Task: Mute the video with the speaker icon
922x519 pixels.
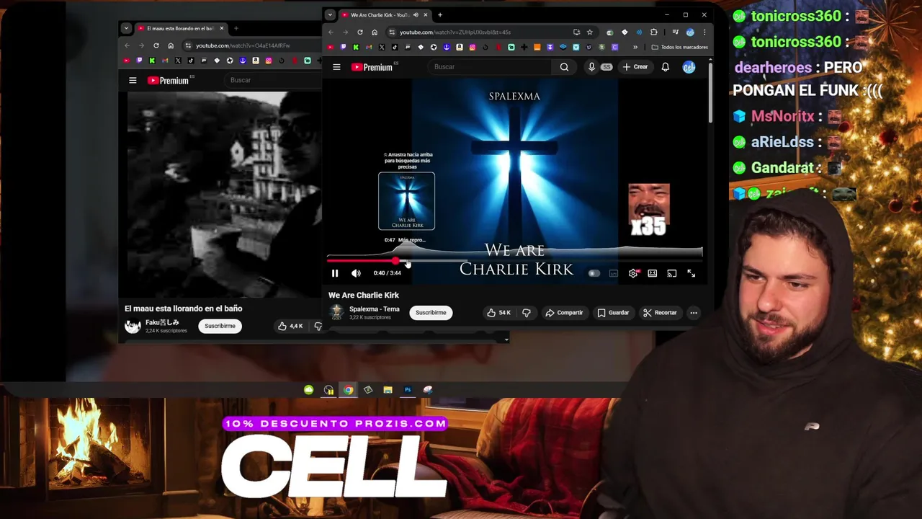Action: [x=356, y=273]
